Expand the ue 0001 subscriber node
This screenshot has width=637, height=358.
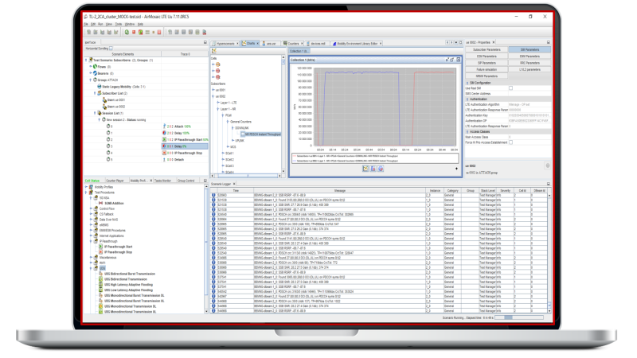coord(213,90)
